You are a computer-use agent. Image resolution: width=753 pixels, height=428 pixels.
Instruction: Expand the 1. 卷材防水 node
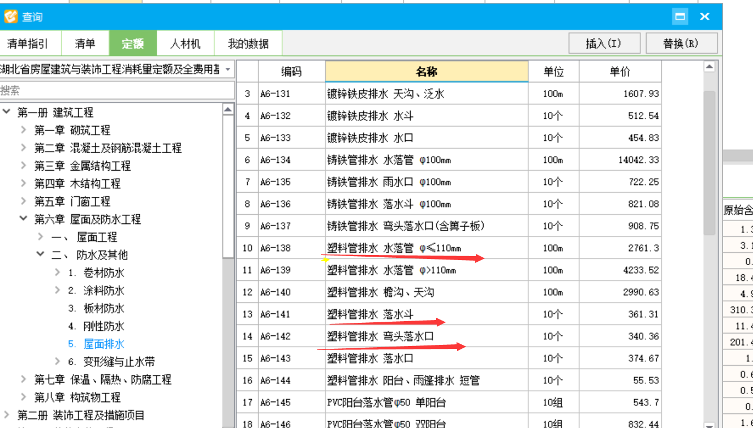click(x=58, y=273)
